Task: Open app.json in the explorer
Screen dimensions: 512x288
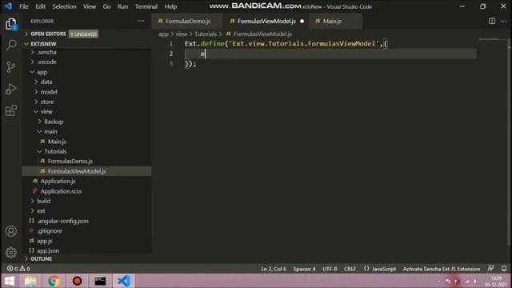Action: point(48,250)
